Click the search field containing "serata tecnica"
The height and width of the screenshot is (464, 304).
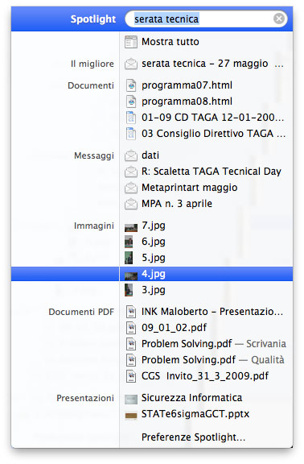click(206, 19)
